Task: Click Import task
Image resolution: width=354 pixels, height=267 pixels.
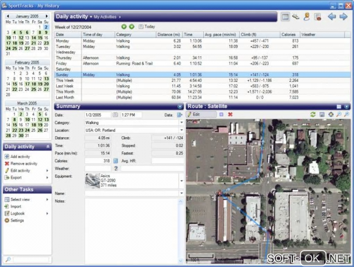Action: [x=13, y=206]
